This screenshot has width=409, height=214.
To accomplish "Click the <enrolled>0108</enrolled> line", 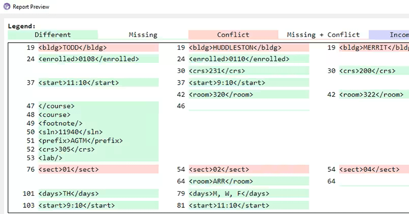I will 98,59.
